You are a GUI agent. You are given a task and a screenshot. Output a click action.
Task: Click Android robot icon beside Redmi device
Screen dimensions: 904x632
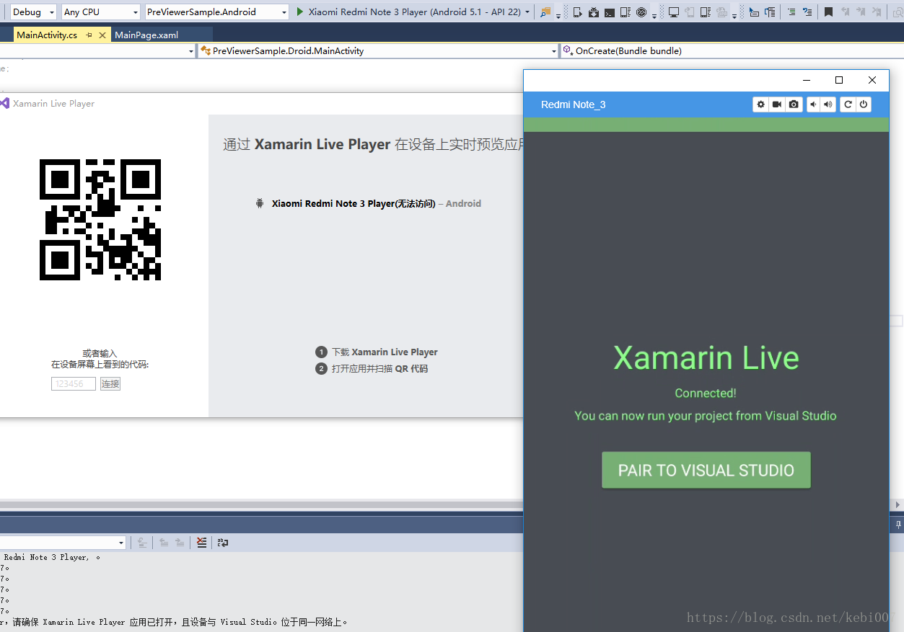coord(260,203)
